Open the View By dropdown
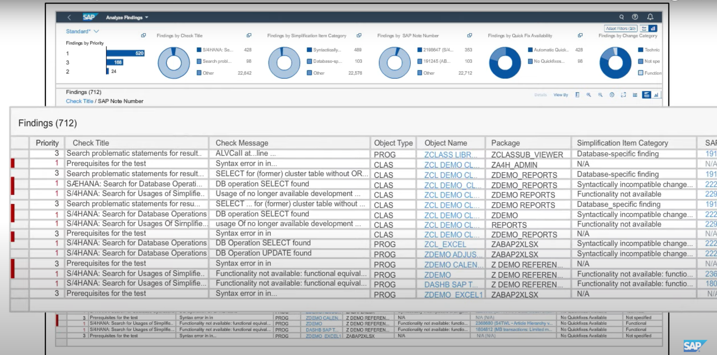717x355 pixels. pos(561,95)
